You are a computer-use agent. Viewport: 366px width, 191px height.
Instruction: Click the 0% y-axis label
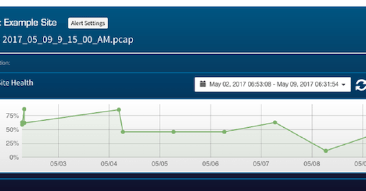click(x=14, y=157)
